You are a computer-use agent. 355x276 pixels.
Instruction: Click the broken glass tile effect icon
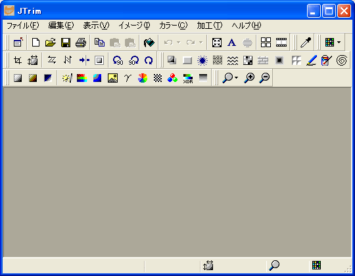296,60
